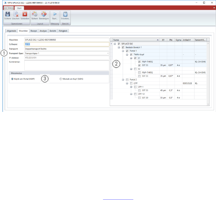Sort by the Name column header
Viewport: 216px width, 200px height.
136,40
